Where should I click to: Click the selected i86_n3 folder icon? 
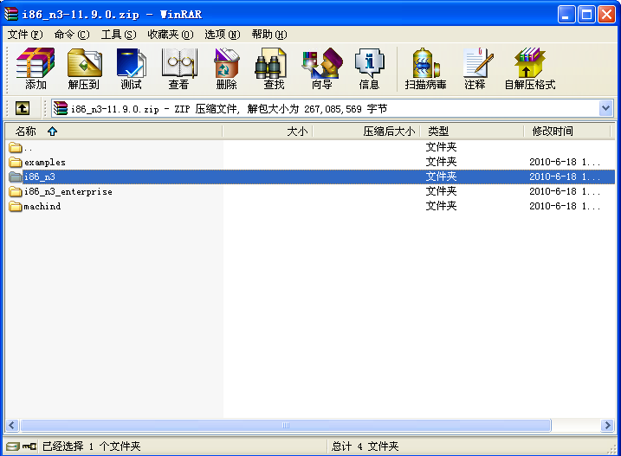pyautogui.click(x=16, y=177)
